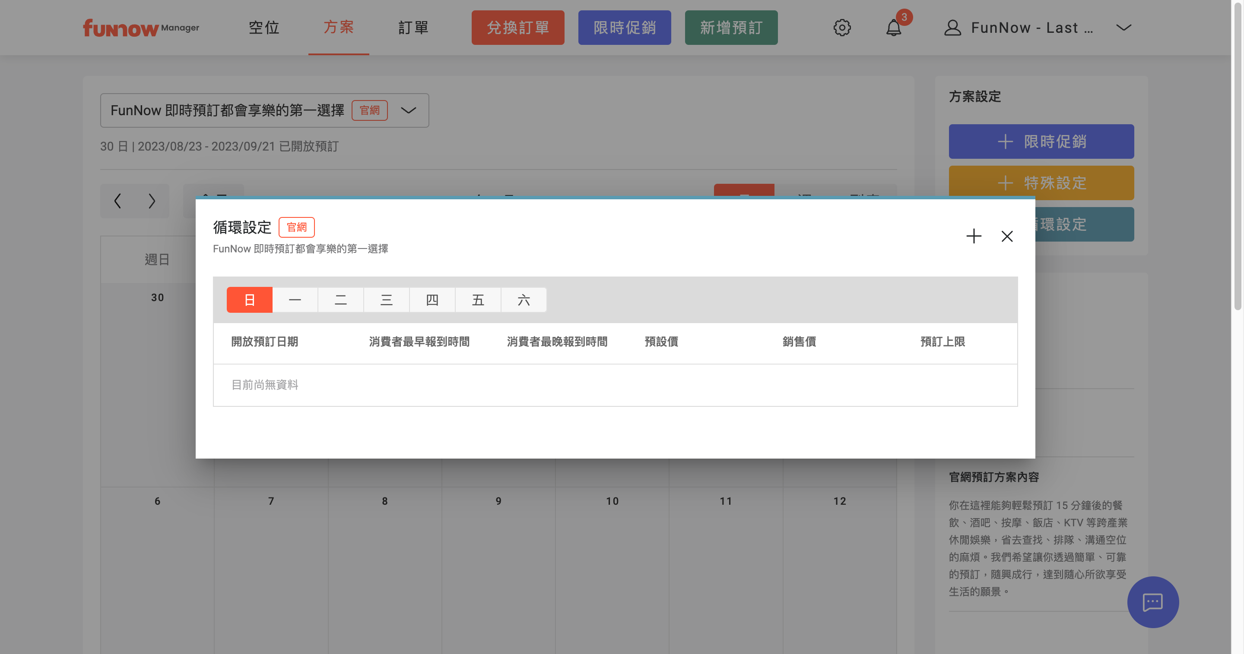Click the user profile avatar icon
Screen dimensions: 1244x654
[x=952, y=28]
